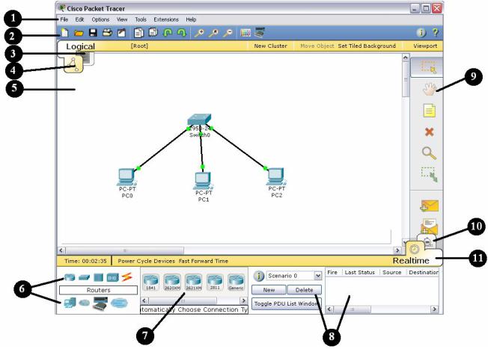488x349 pixels.
Task: Open the Custom Devices dialog icon
Action: (x=260, y=32)
